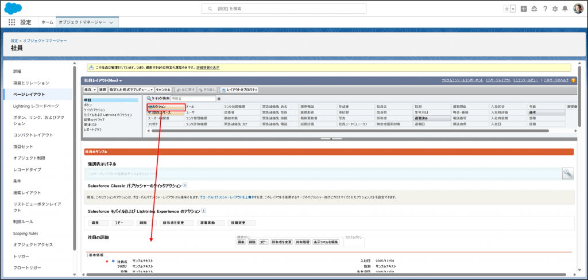Click the キャンセル button in layout toolbar
The height and width of the screenshot is (280, 588).
pyautogui.click(x=163, y=90)
